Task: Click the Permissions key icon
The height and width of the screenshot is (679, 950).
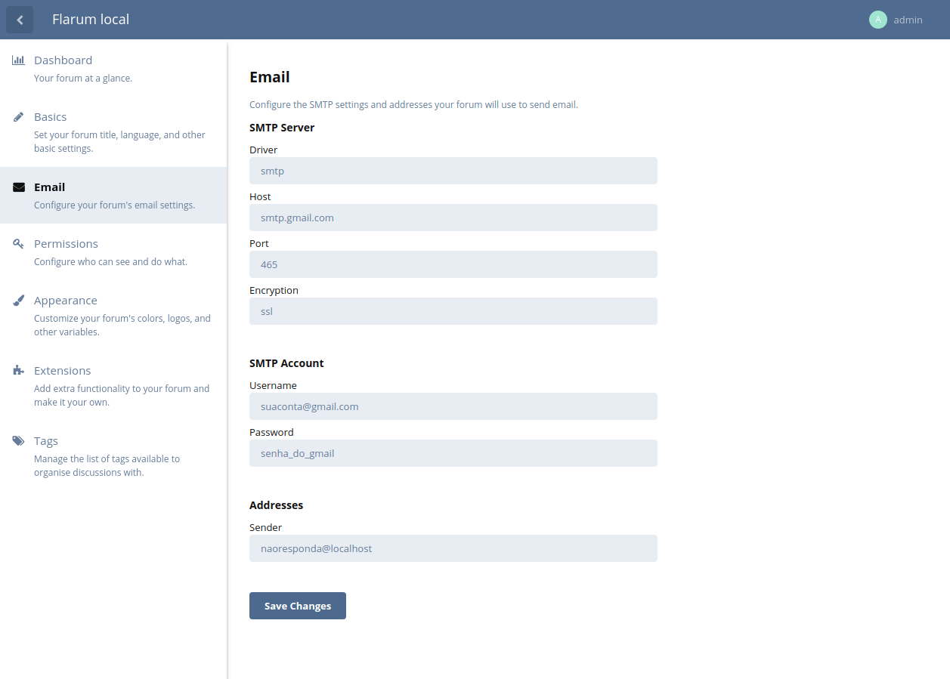Action: tap(18, 244)
